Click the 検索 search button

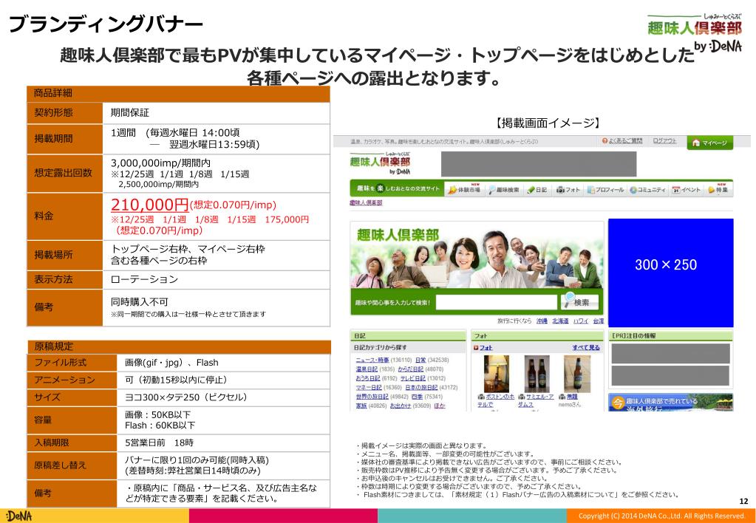point(579,302)
